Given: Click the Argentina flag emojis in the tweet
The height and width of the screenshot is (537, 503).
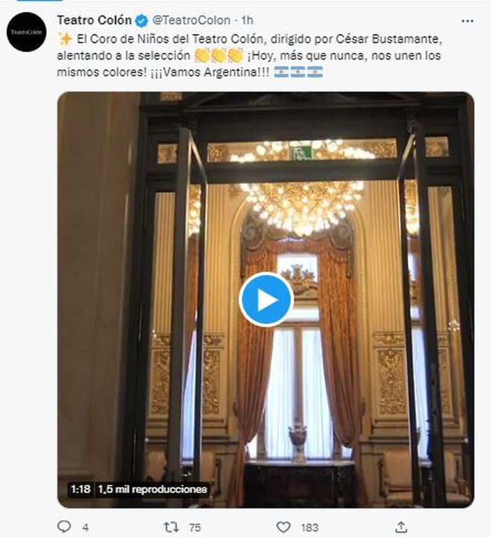Looking at the screenshot, I should pyautogui.click(x=299, y=72).
